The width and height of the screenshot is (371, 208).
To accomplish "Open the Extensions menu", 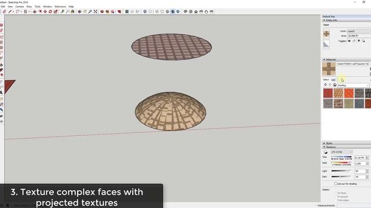I will click(60, 6).
